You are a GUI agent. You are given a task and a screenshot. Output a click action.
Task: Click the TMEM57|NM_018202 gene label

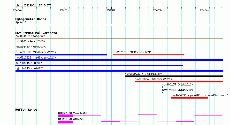click(x=70, y=119)
